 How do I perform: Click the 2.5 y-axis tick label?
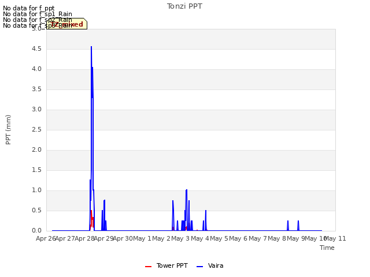click(36, 129)
